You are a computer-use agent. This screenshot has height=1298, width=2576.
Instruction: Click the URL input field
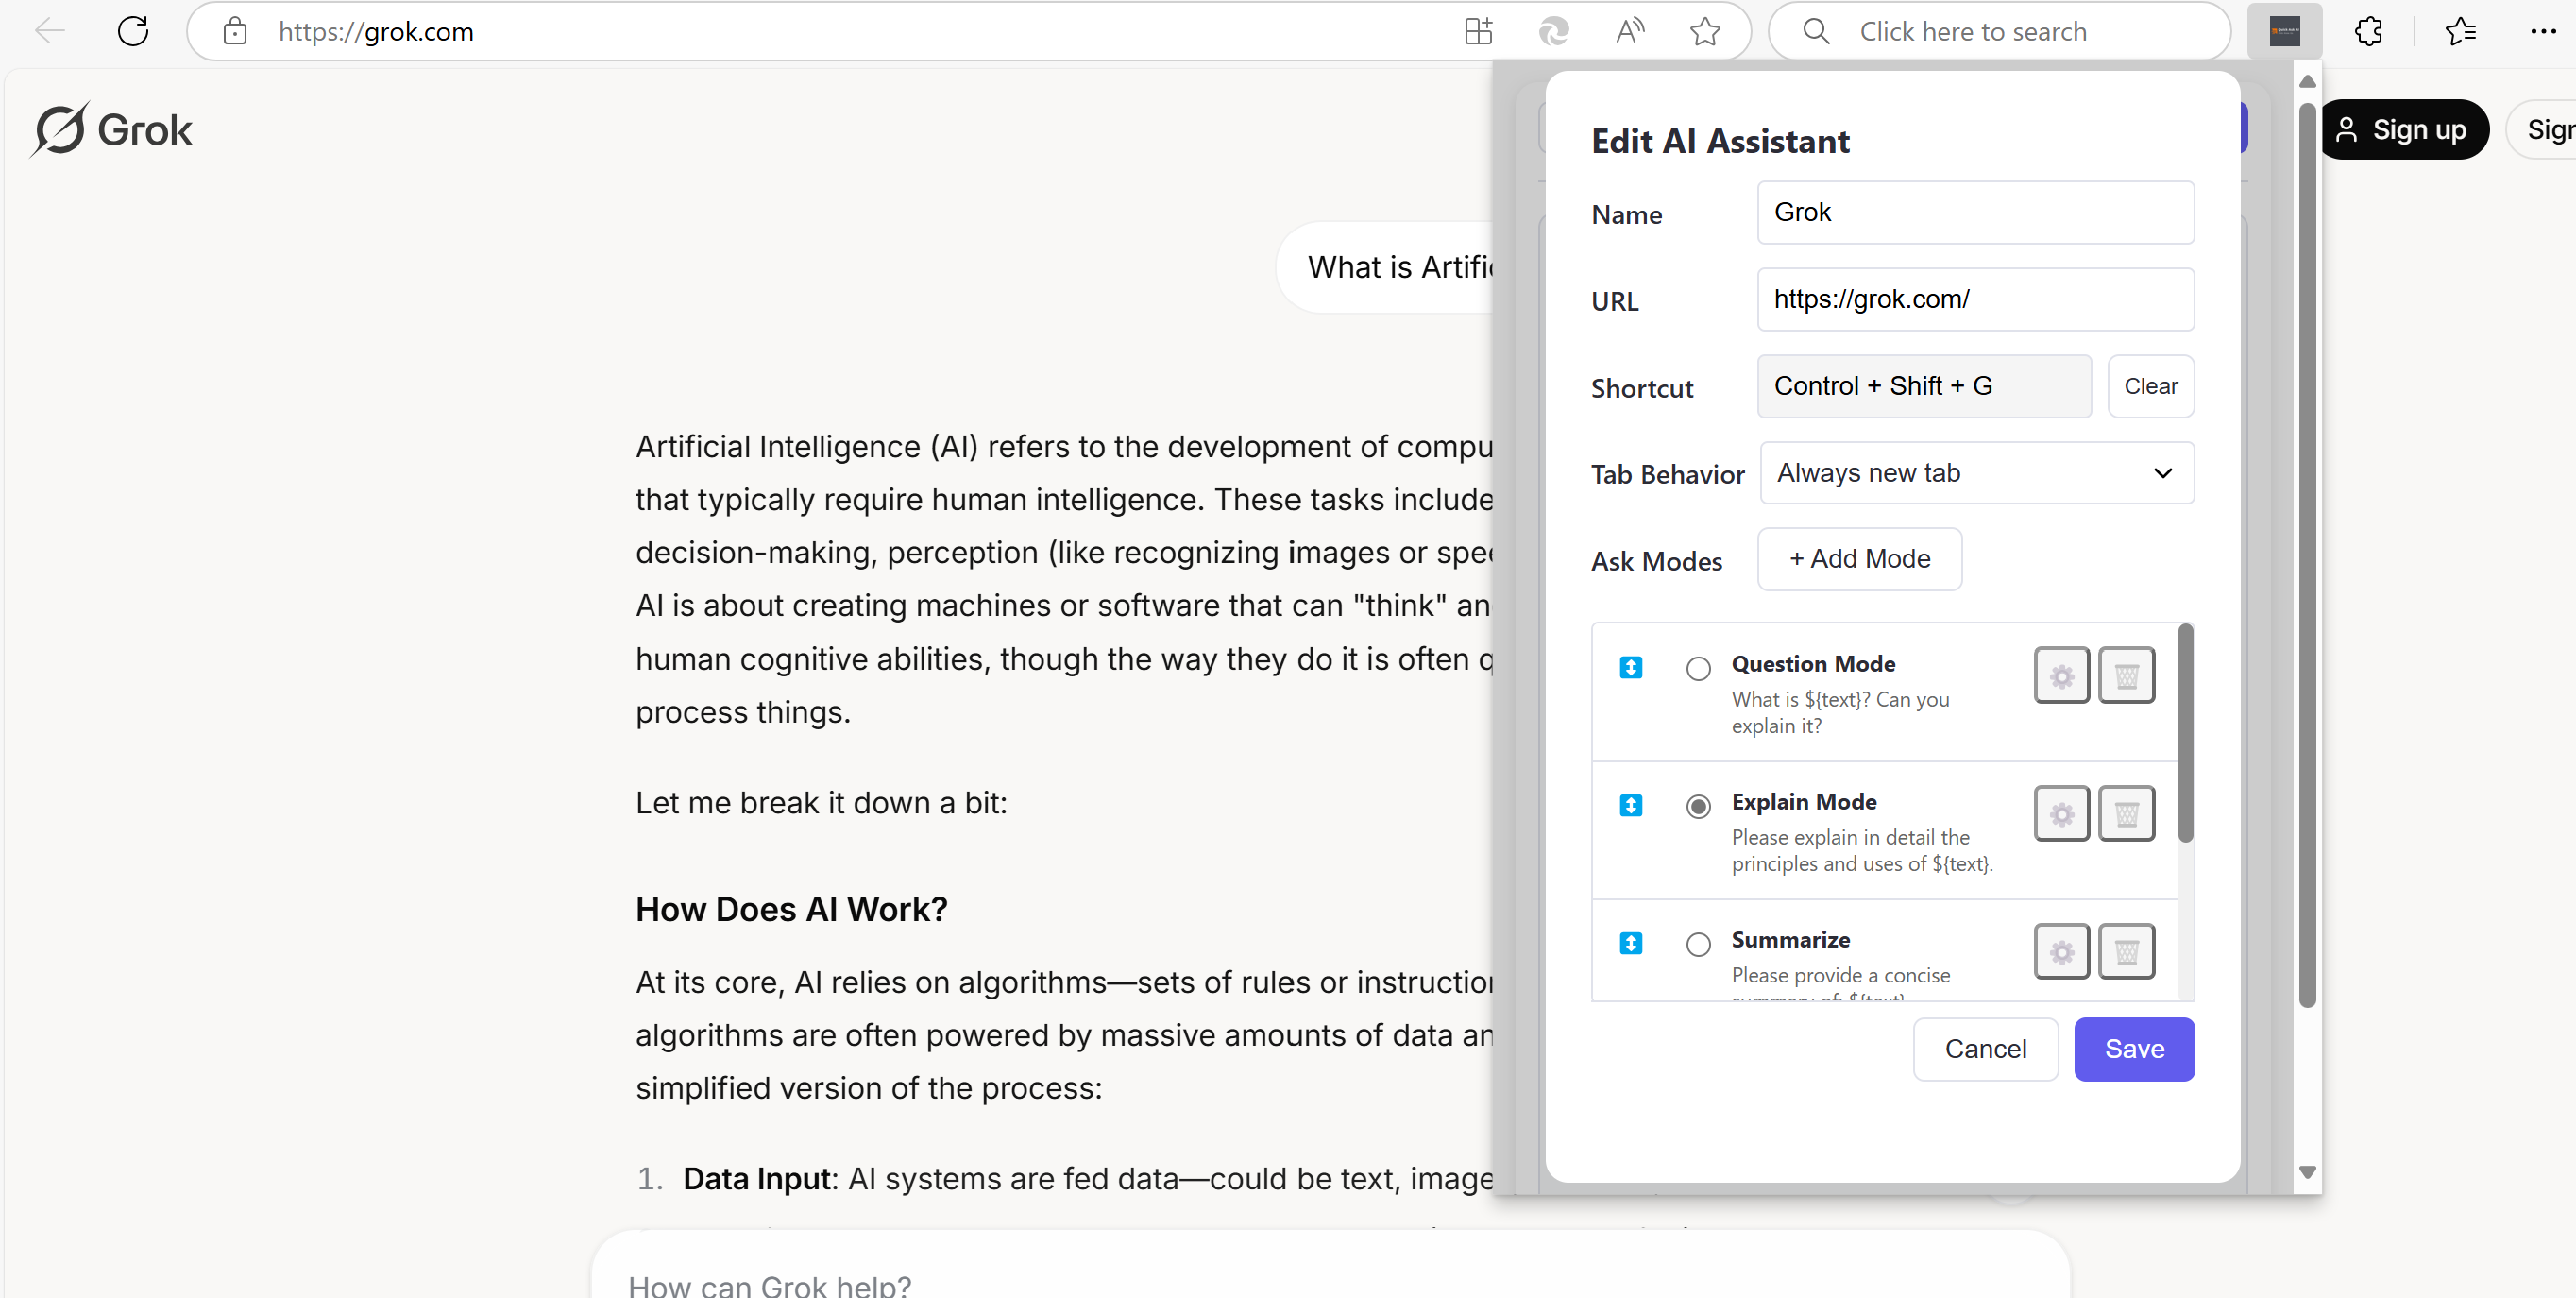1975,299
